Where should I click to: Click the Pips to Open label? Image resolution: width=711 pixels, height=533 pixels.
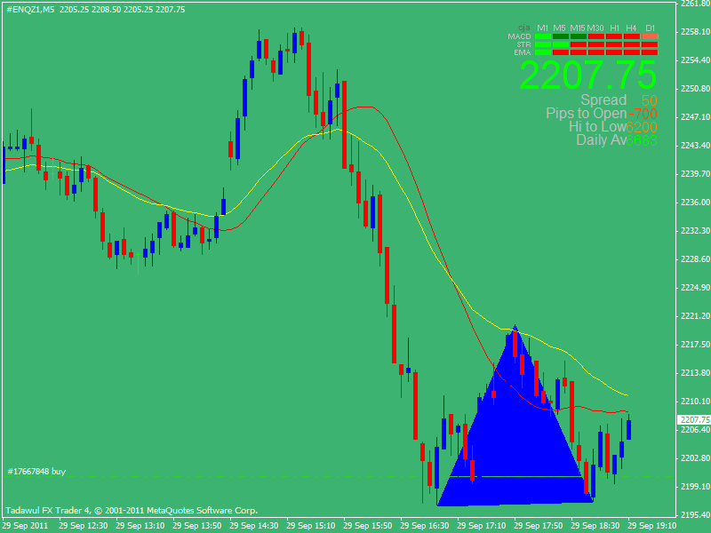pyautogui.click(x=587, y=114)
